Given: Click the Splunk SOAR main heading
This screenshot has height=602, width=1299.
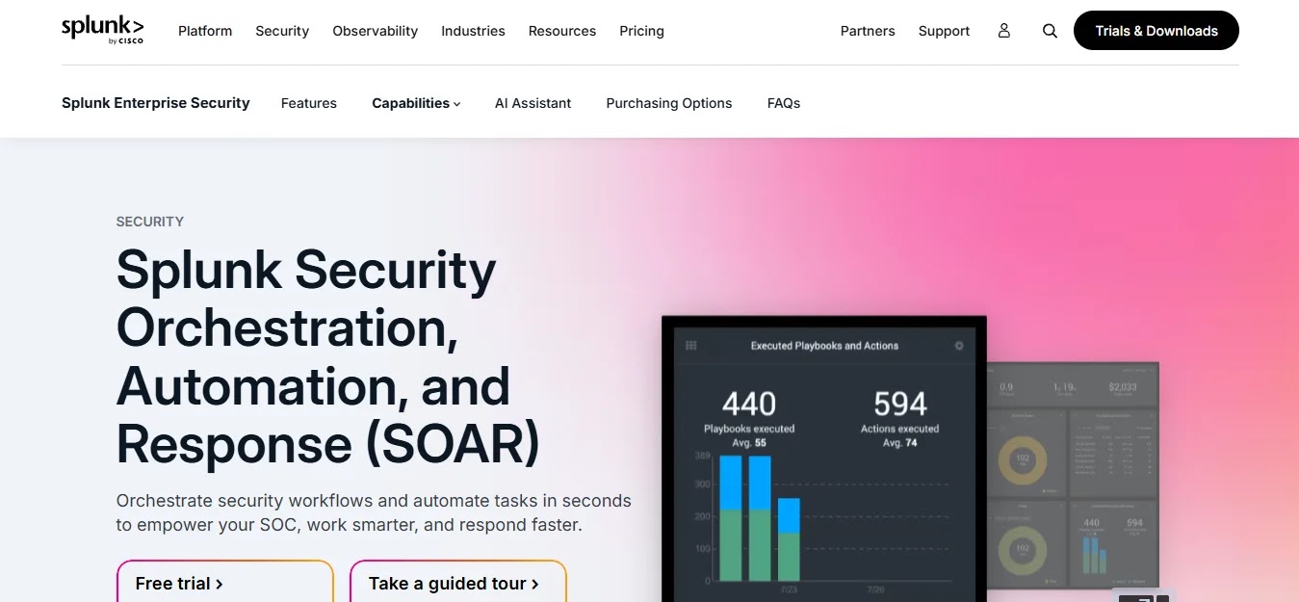Looking at the screenshot, I should (328, 357).
